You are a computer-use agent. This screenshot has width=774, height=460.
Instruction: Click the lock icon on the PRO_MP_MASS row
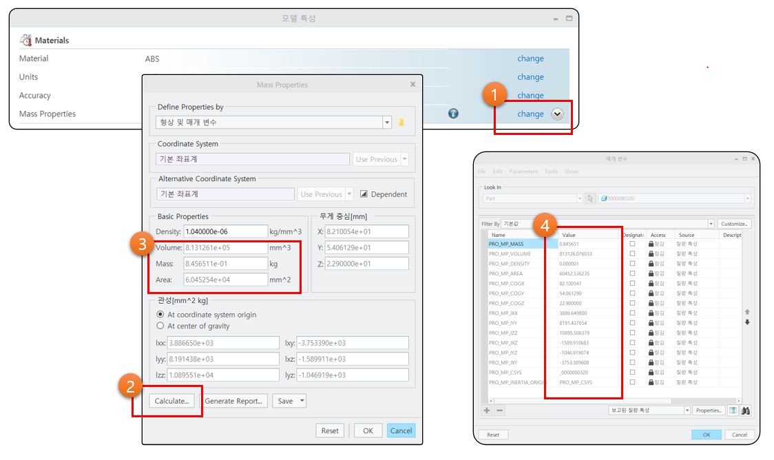click(x=651, y=244)
